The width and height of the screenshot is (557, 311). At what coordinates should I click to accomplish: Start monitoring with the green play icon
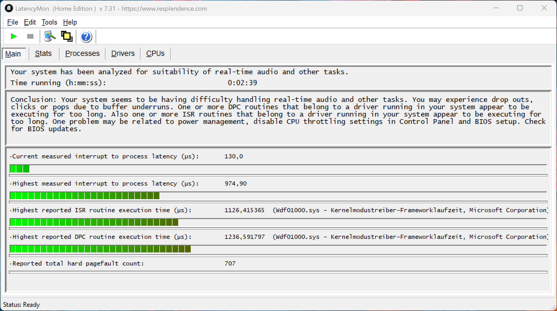(x=14, y=36)
